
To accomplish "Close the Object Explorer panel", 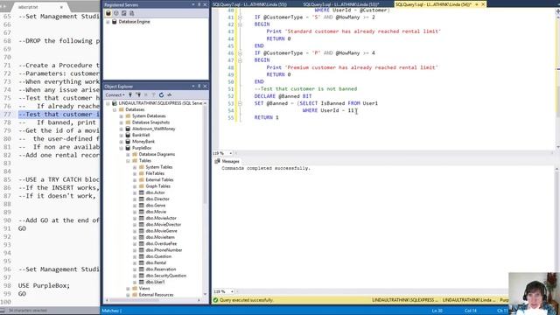I will 205,86.
